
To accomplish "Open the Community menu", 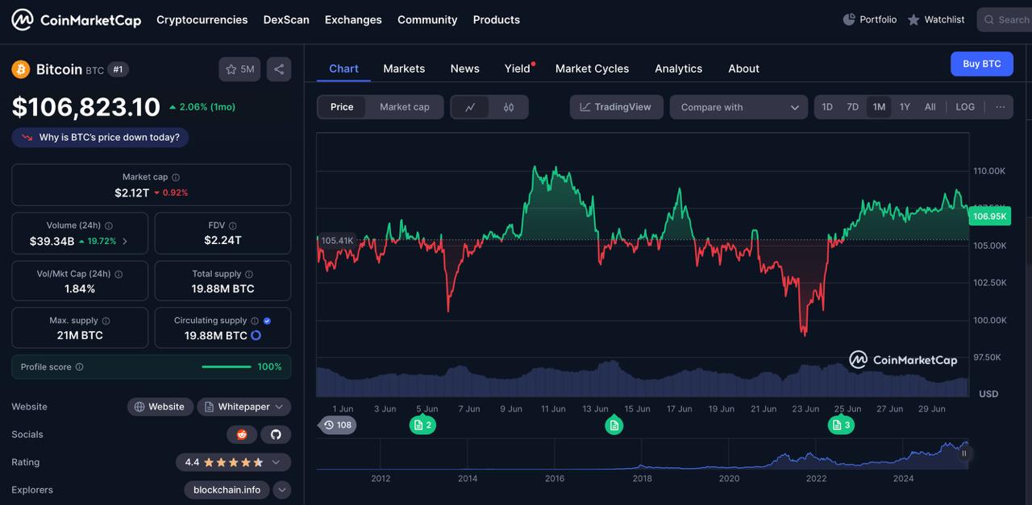I will (x=427, y=19).
